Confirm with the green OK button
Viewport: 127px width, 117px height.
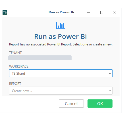[x=100, y=104]
